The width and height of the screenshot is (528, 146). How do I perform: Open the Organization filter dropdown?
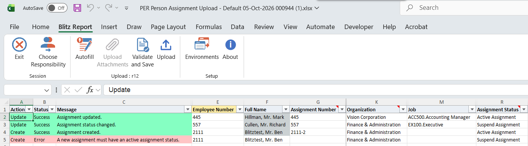coord(403,109)
